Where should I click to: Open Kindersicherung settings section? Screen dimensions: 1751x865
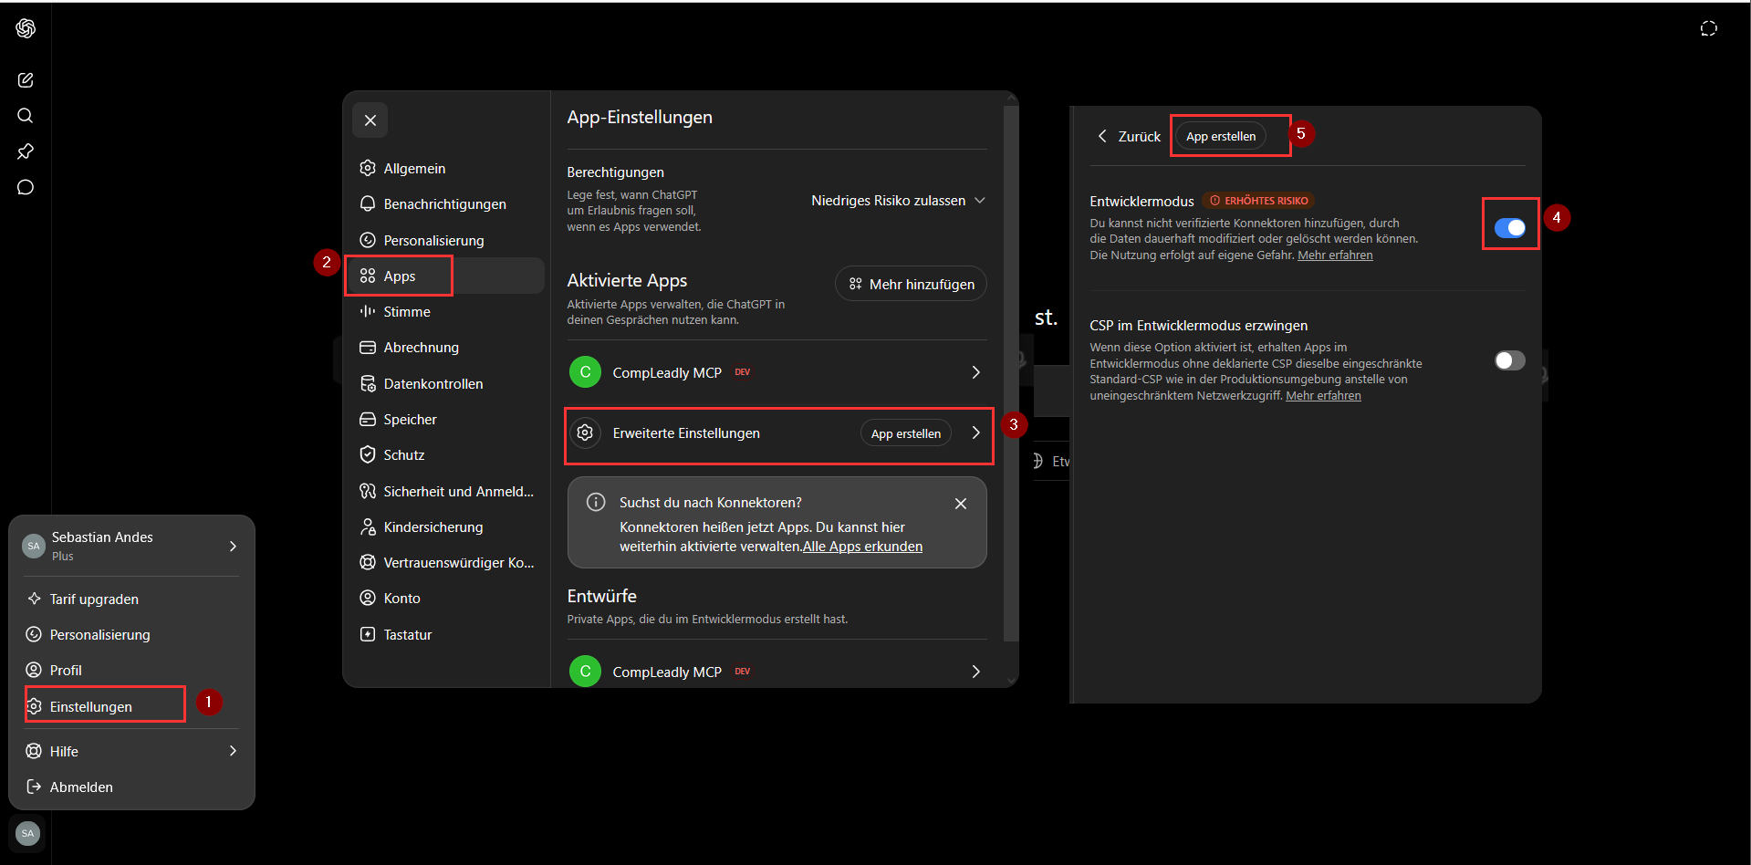pyautogui.click(x=445, y=527)
